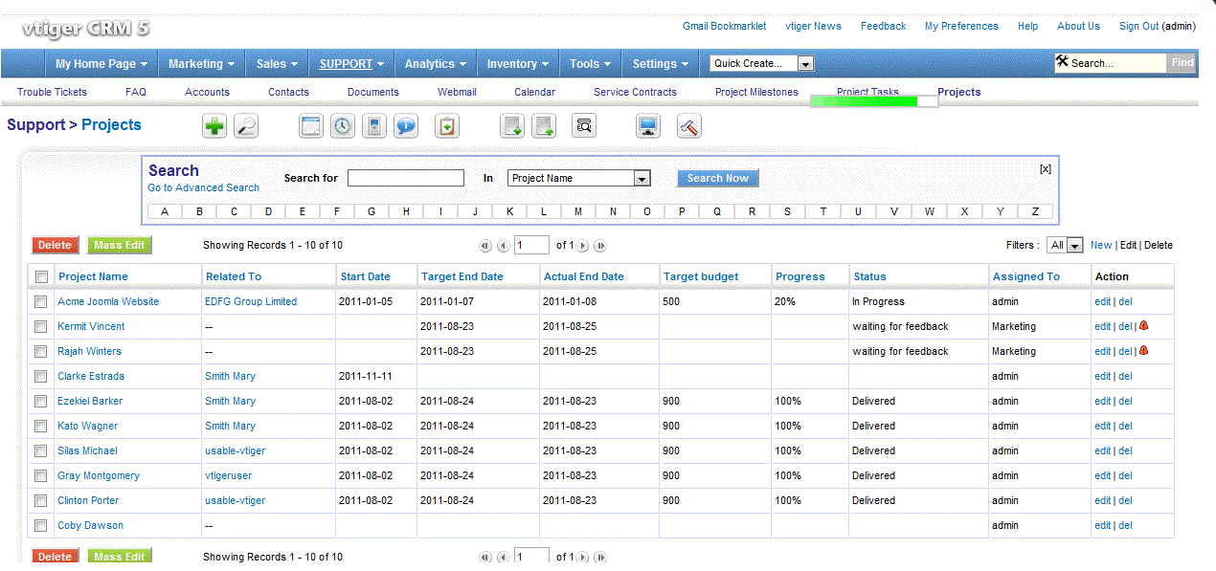Open the chat speech bubble icon
Screen dimensions: 1216x571
pyautogui.click(x=406, y=126)
